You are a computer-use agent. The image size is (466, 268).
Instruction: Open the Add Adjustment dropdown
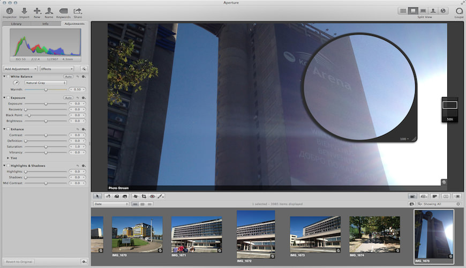pos(20,69)
